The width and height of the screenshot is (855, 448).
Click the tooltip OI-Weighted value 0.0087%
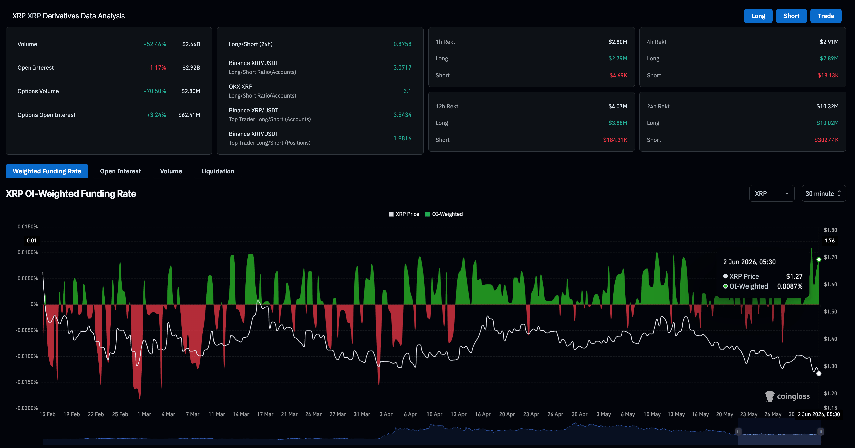pyautogui.click(x=790, y=286)
